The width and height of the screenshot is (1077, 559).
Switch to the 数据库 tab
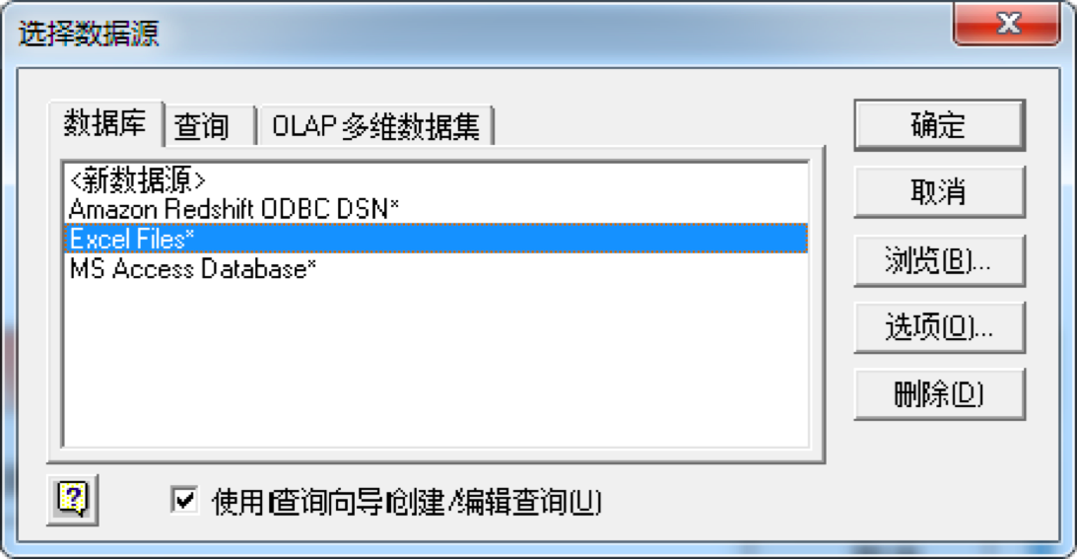click(x=105, y=124)
